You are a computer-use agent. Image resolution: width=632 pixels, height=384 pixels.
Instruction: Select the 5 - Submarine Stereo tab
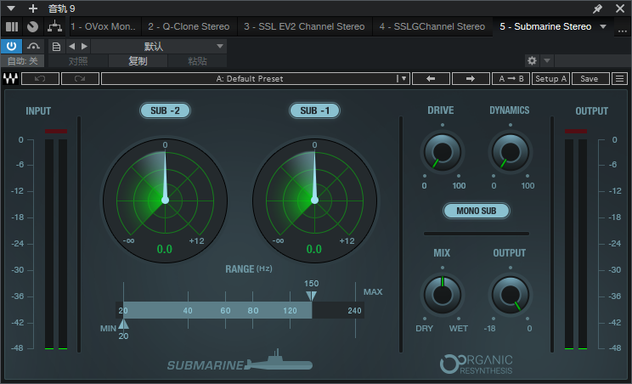pos(545,26)
